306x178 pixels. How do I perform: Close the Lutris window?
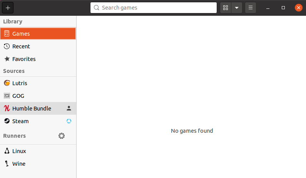click(x=299, y=8)
